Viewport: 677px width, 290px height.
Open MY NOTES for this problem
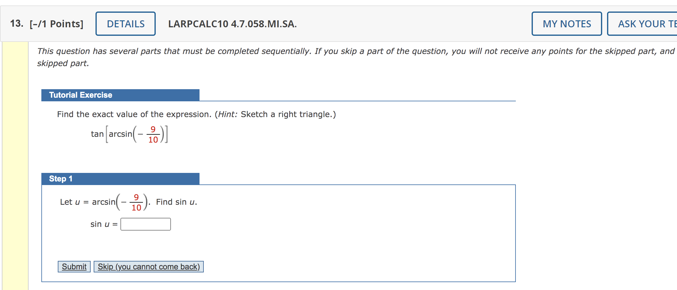click(566, 24)
